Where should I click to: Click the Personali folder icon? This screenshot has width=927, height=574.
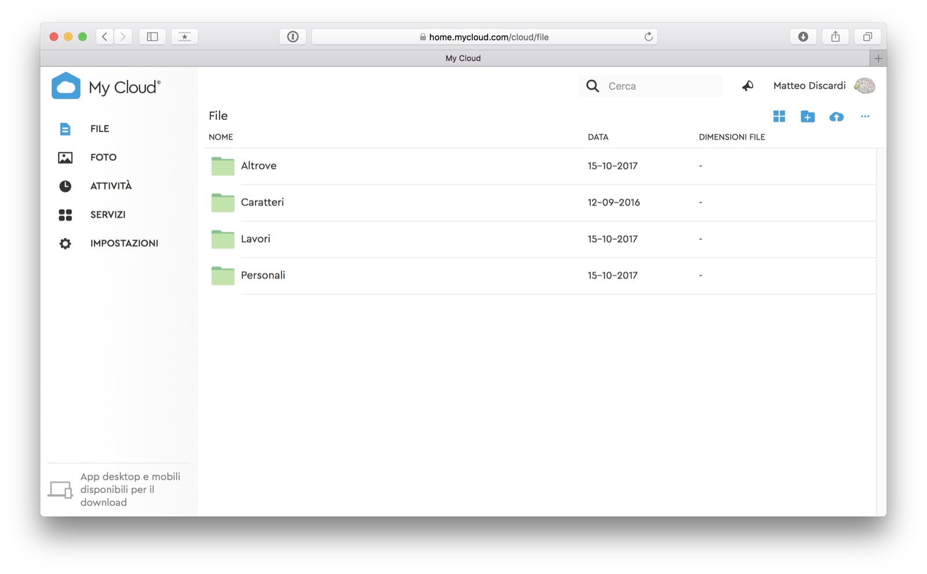point(222,275)
